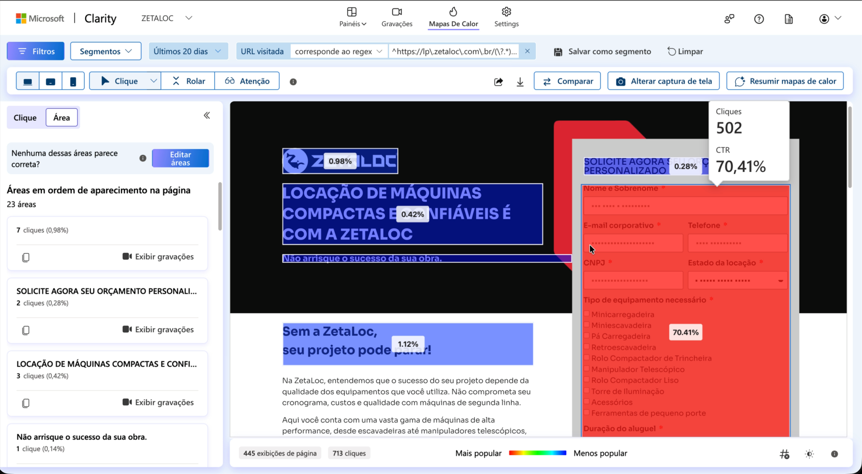The image size is (862, 474).
Task: Click Resumir mapas de calor
Action: tap(785, 81)
